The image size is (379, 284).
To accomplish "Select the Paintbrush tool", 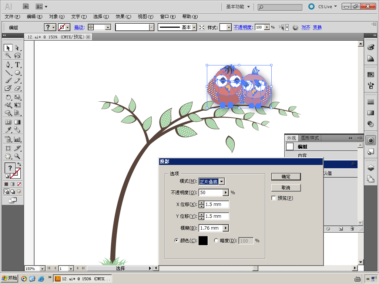I will click(8, 80).
